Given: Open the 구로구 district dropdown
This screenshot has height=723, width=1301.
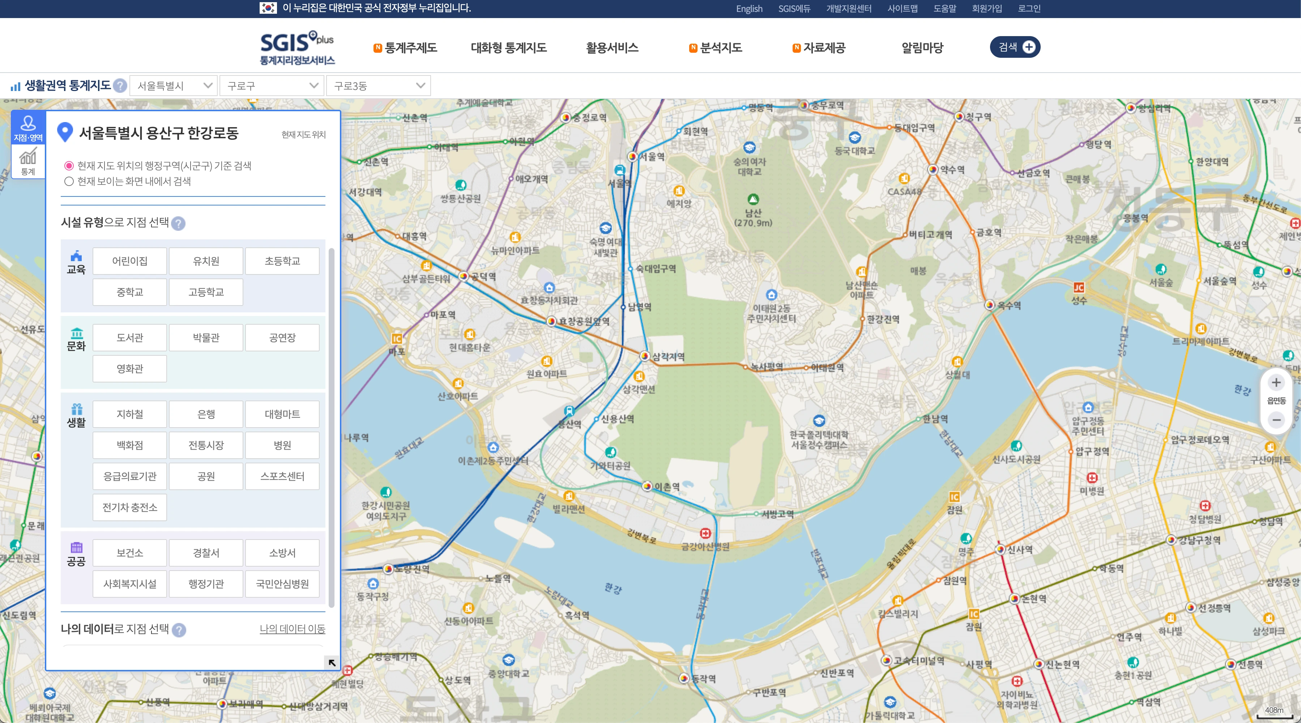Looking at the screenshot, I should 271,86.
